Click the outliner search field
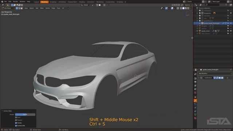Screen dimensions: 233x131 coord(212,5)
